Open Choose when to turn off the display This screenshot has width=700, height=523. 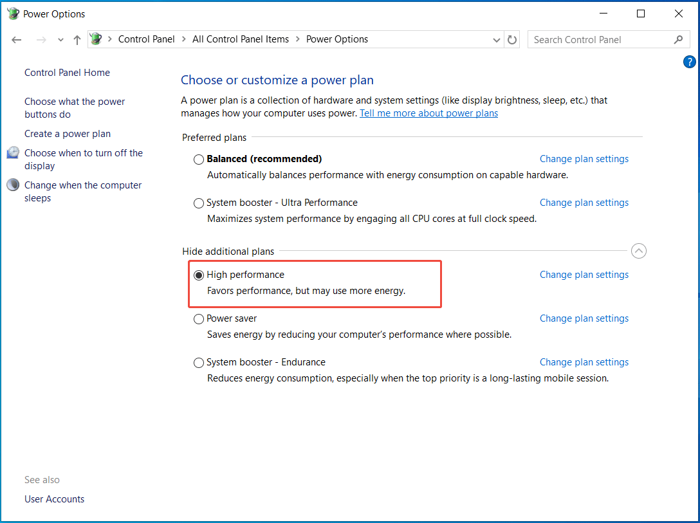pyautogui.click(x=84, y=160)
